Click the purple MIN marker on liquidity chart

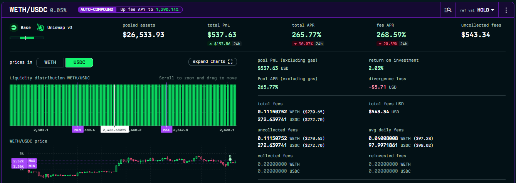(x=77, y=129)
